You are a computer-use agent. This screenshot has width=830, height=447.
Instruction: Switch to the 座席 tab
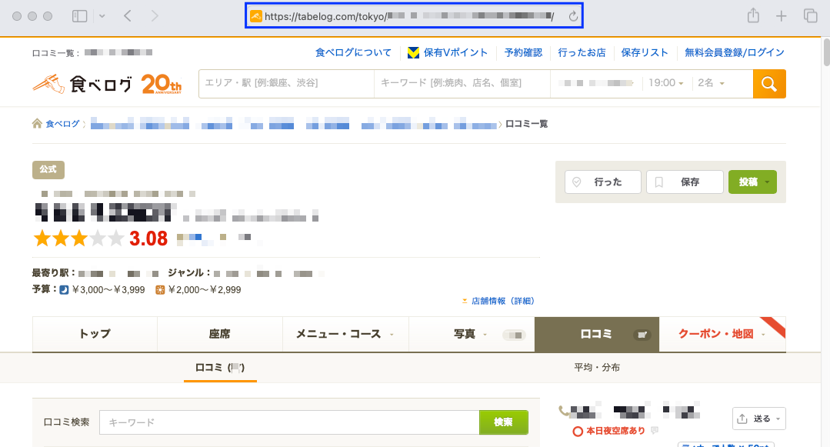coord(219,334)
